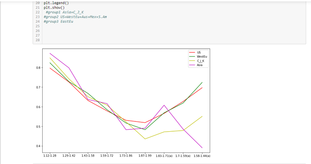Click the x-axis label '1.12-1.28'
Viewport: 311px width, 164px height.
point(50,156)
